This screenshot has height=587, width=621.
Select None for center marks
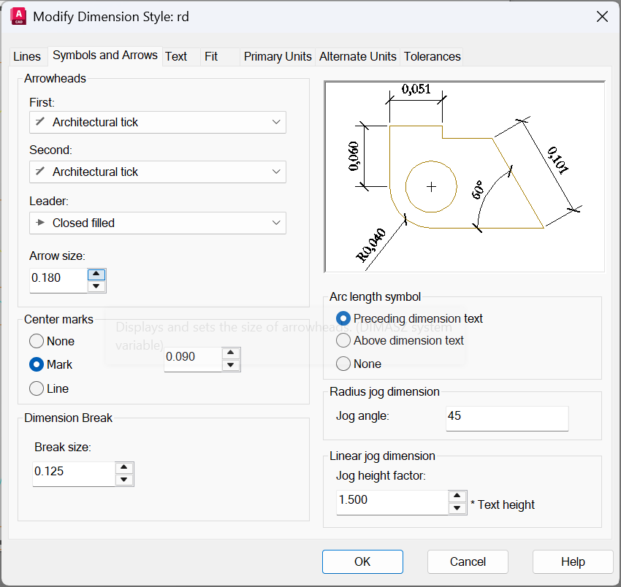coord(37,341)
